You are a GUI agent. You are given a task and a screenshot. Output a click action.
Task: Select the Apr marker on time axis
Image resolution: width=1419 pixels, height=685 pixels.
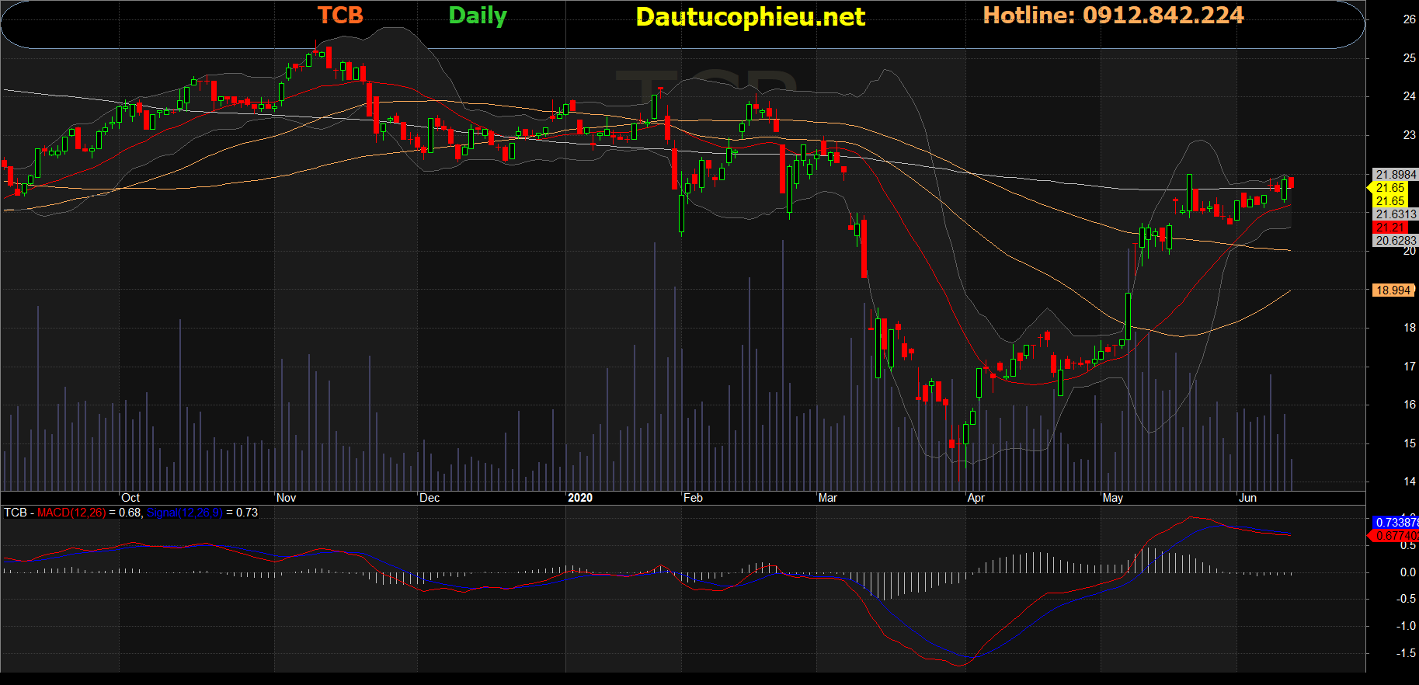click(x=976, y=498)
